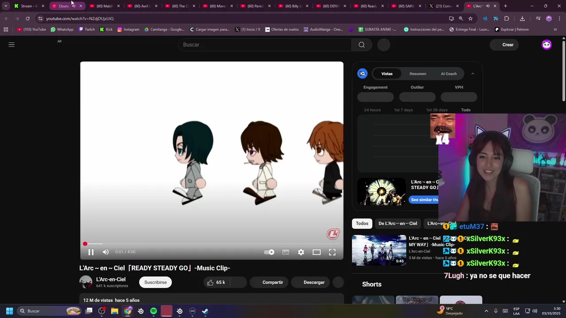The height and width of the screenshot is (318, 566).
Task: Open the Instagram bookmark
Action: pyautogui.click(x=128, y=30)
